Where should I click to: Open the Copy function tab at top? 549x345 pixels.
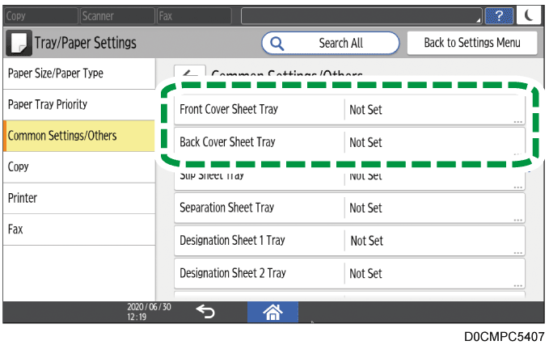click(40, 15)
